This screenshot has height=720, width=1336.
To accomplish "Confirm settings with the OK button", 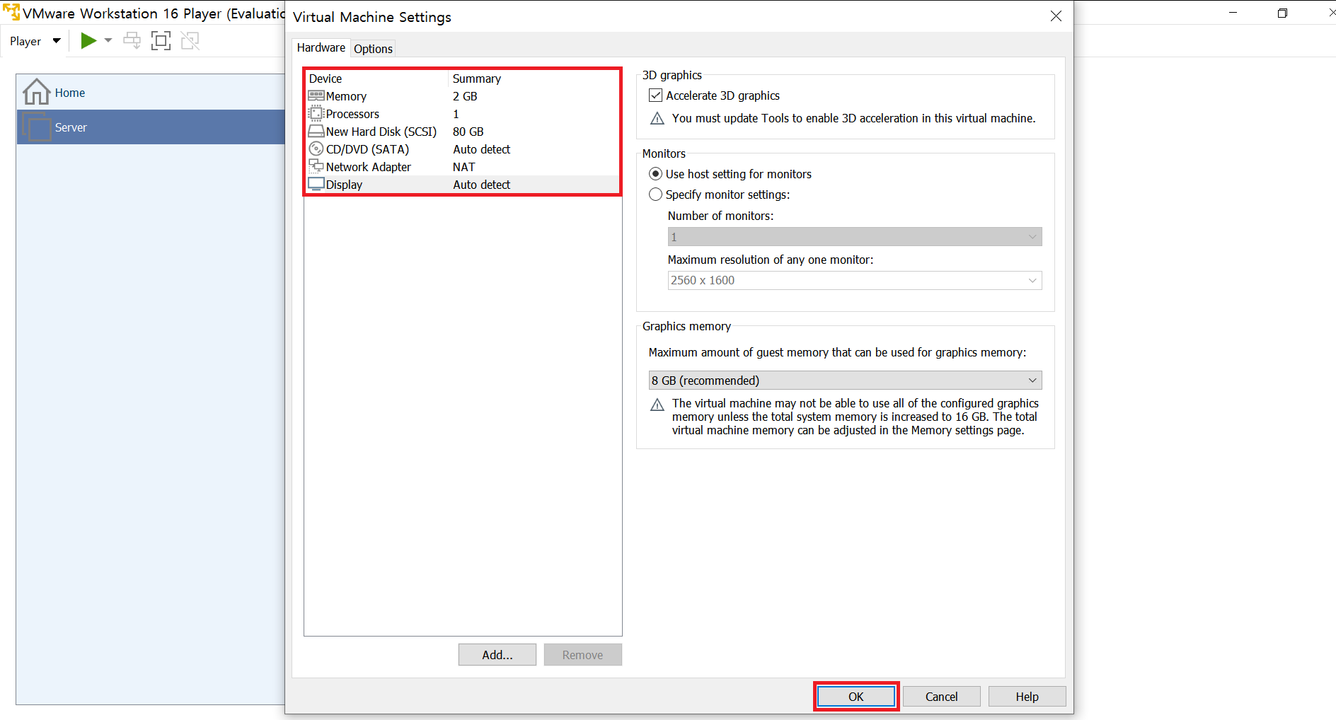I will pyautogui.click(x=856, y=697).
